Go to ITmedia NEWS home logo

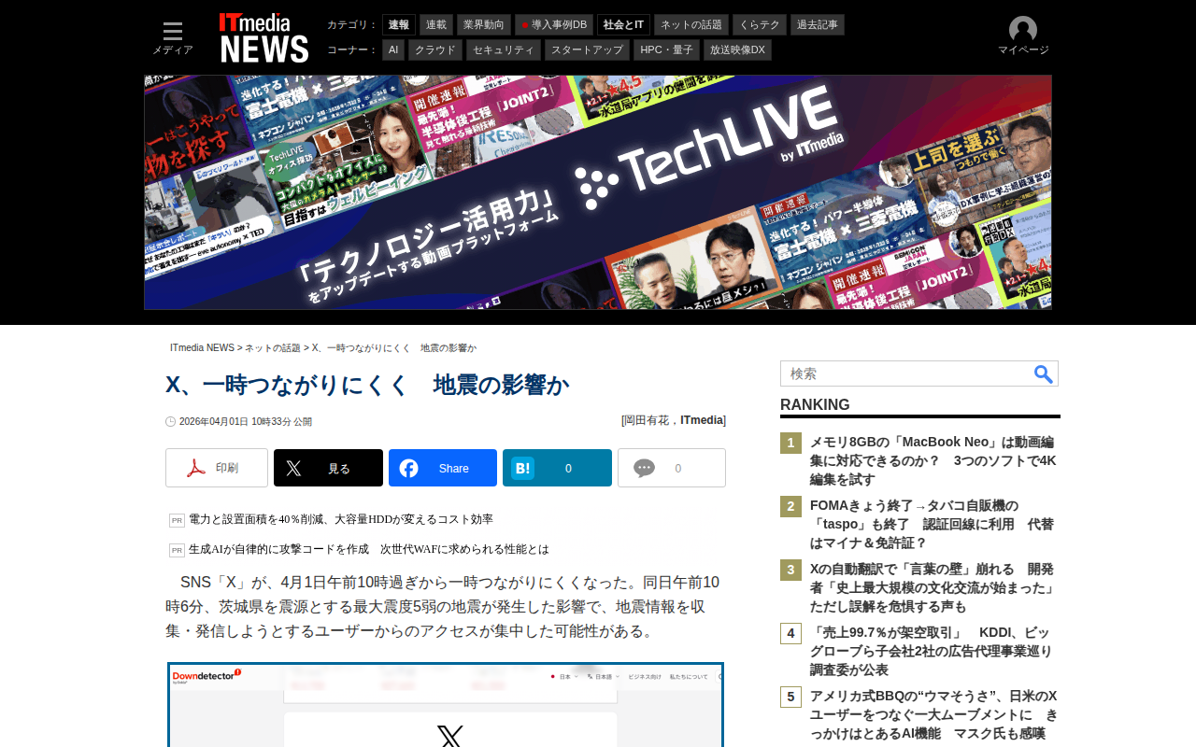pos(263,37)
